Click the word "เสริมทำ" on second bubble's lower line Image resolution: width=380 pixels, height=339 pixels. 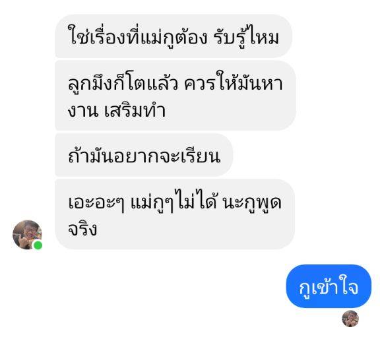pos(135,111)
